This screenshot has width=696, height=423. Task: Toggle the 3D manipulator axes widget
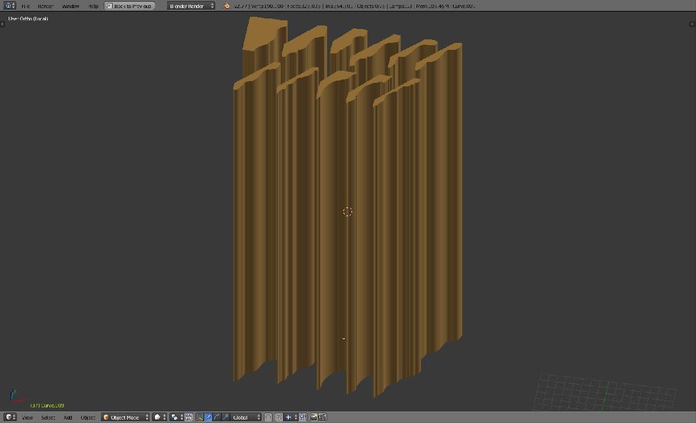[199, 417]
